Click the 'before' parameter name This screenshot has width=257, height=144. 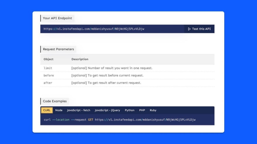[x=49, y=75]
